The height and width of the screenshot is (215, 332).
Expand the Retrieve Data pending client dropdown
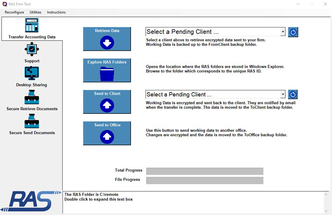(283, 32)
